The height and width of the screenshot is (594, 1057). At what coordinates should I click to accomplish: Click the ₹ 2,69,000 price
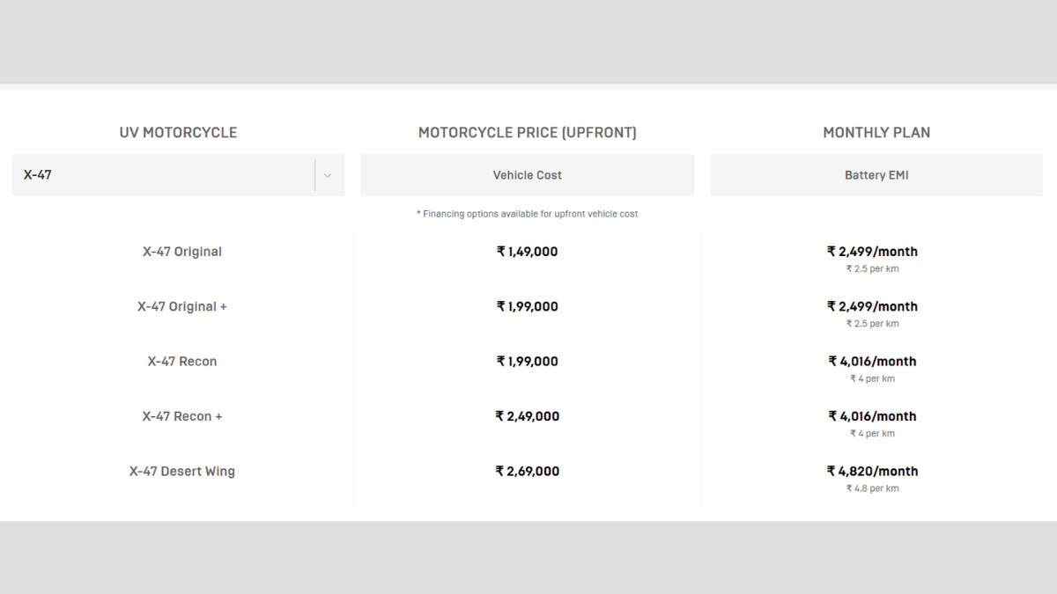(527, 471)
